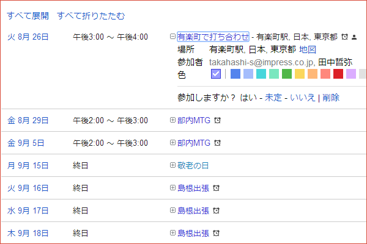Click 削除 to delete the event
The image size is (367, 244).
tap(331, 98)
